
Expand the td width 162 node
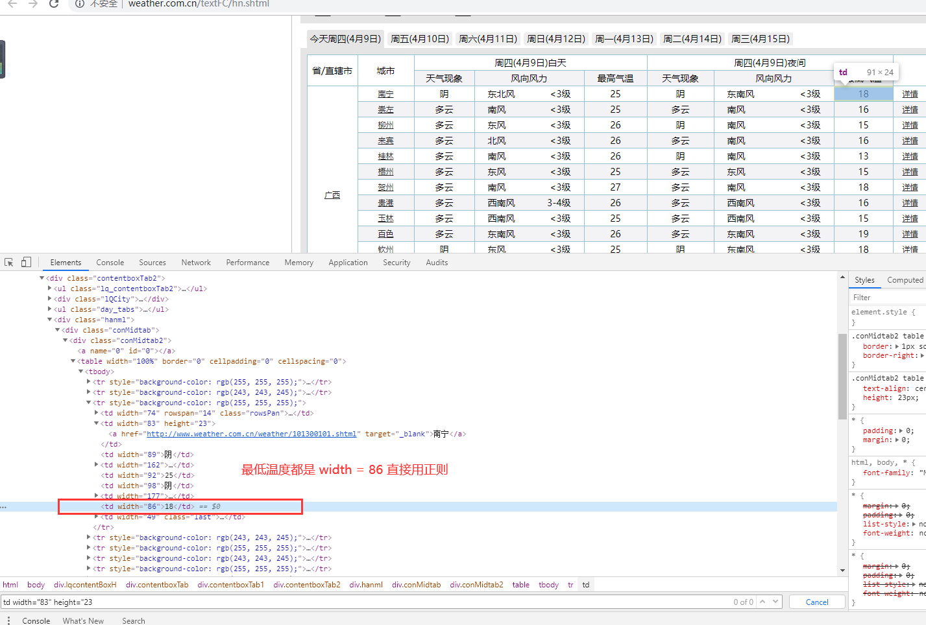(x=96, y=465)
